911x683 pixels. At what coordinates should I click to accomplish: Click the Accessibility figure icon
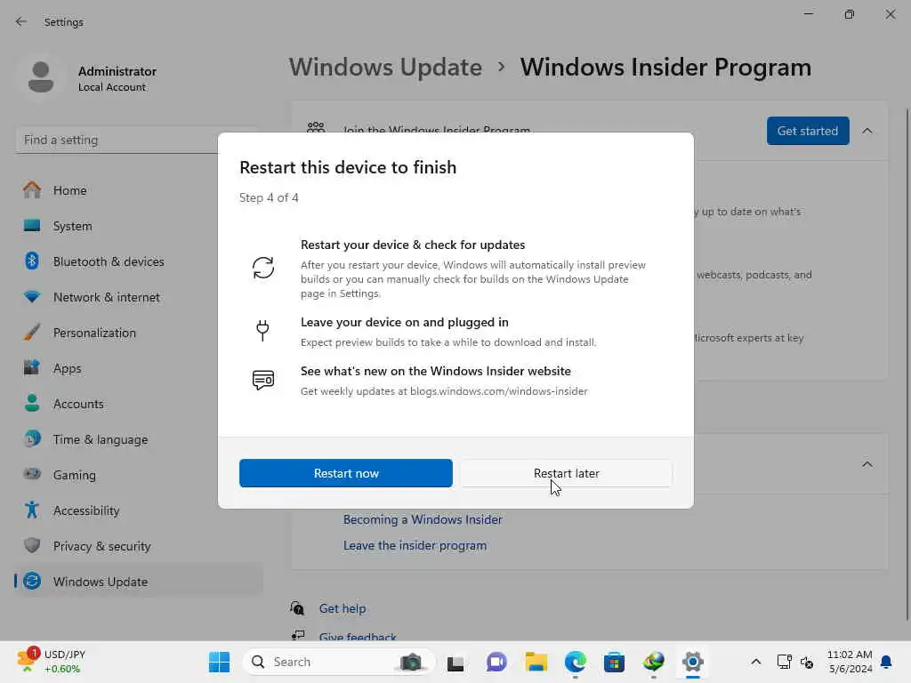pyautogui.click(x=32, y=510)
